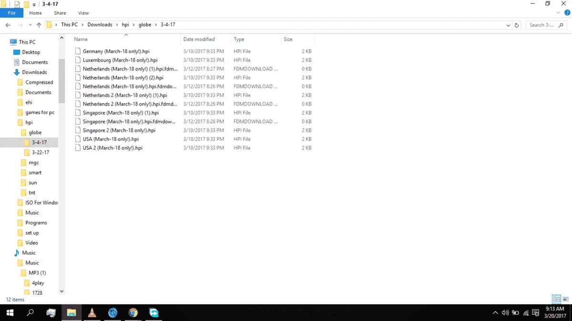Click hpi in the breadcrumb path
The width and height of the screenshot is (572, 321).
pyautogui.click(x=125, y=25)
